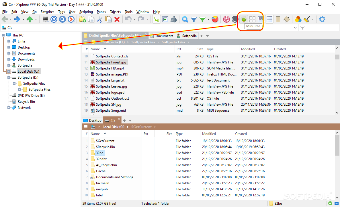Expand the Downloads tree node

9,59
